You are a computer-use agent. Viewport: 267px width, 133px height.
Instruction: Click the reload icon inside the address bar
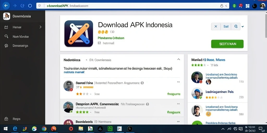(222, 6)
